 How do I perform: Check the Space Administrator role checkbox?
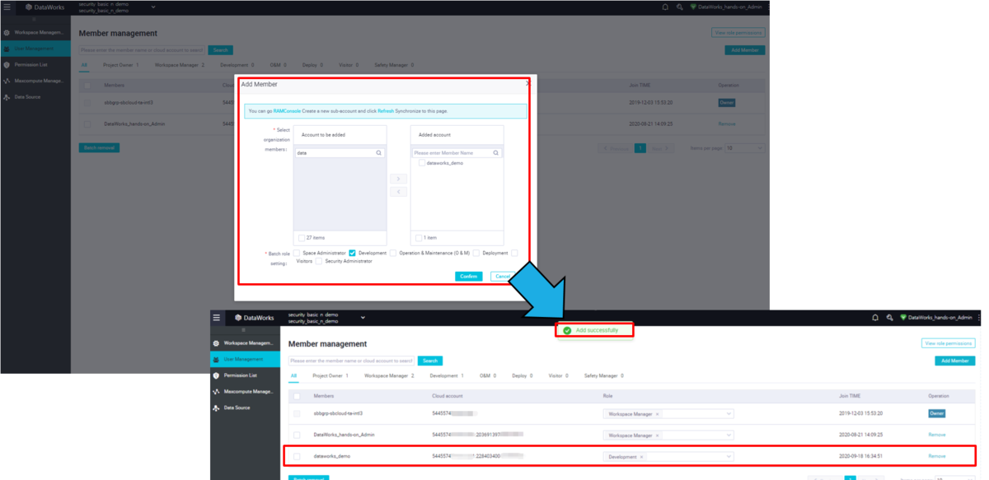296,253
